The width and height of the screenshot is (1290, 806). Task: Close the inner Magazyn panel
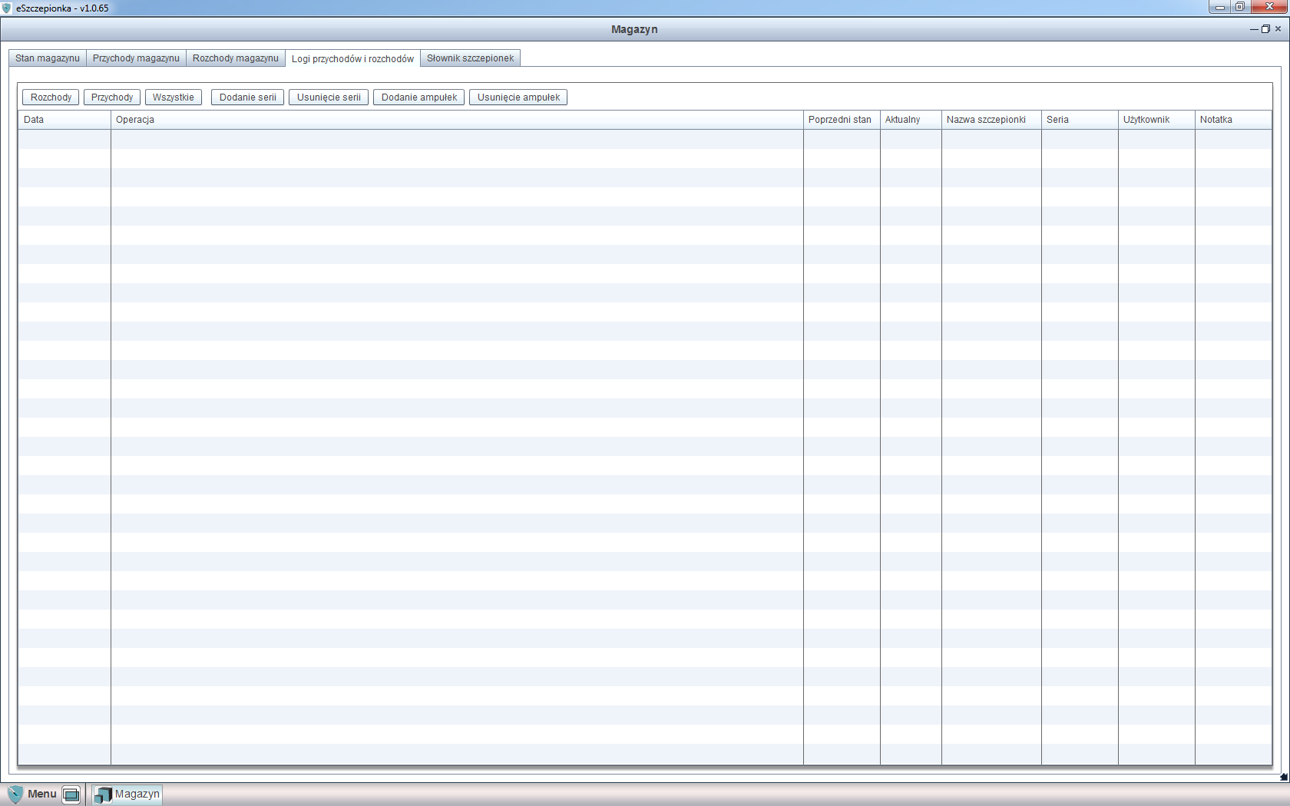(x=1278, y=29)
